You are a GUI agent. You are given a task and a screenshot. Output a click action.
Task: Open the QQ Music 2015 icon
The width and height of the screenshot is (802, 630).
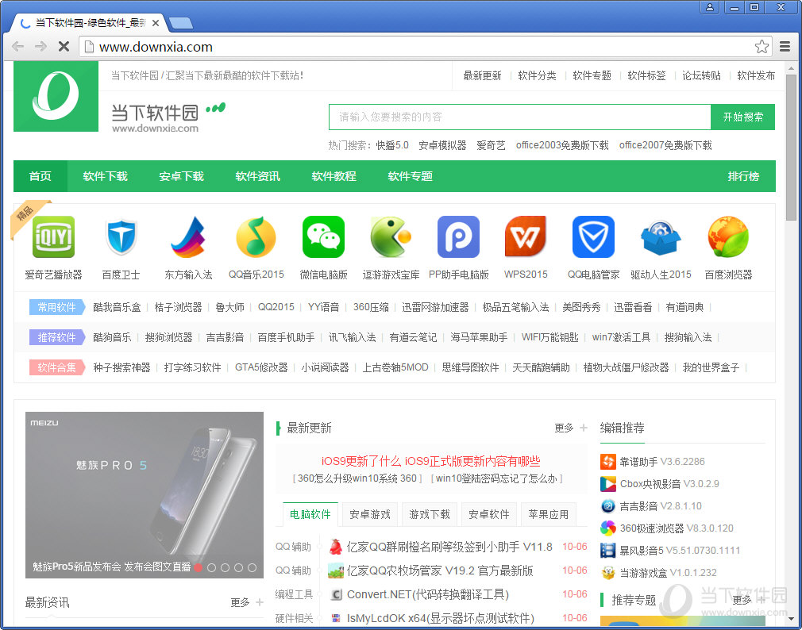tap(256, 237)
